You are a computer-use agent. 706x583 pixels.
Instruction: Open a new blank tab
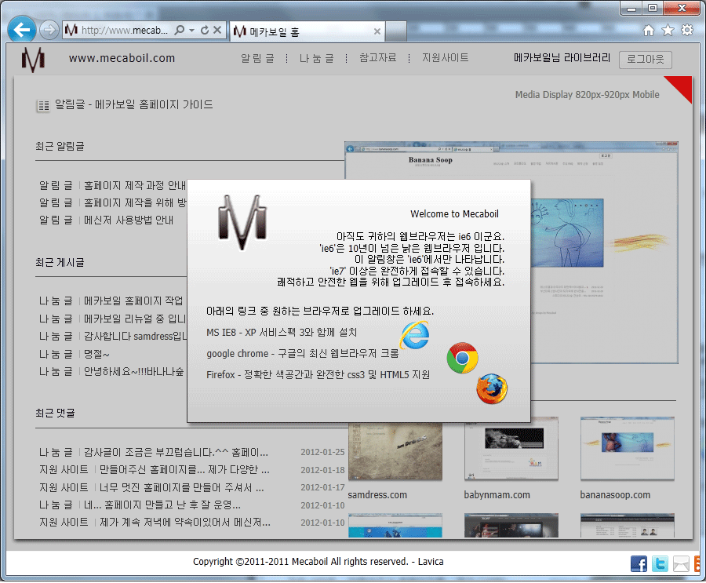pos(396,31)
